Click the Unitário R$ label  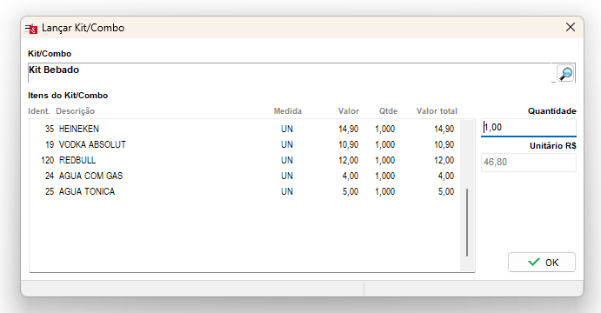553,146
